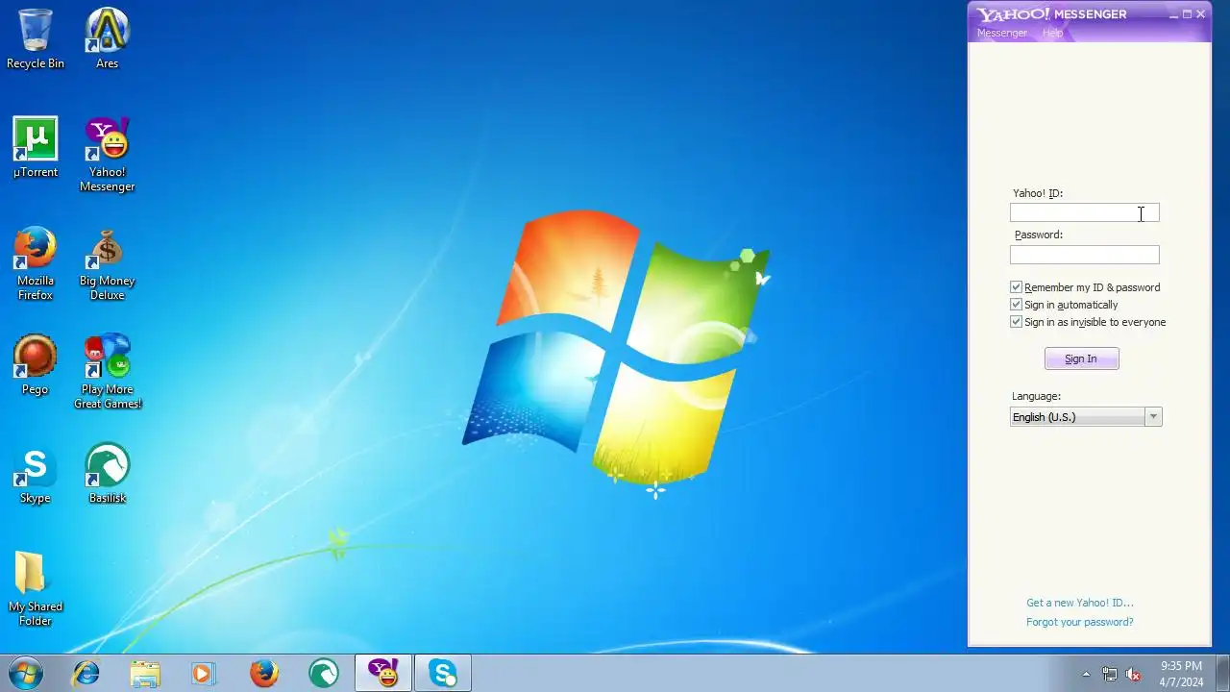Click the Show desktop strip
Screen dimensions: 1230x692
[1222, 673]
